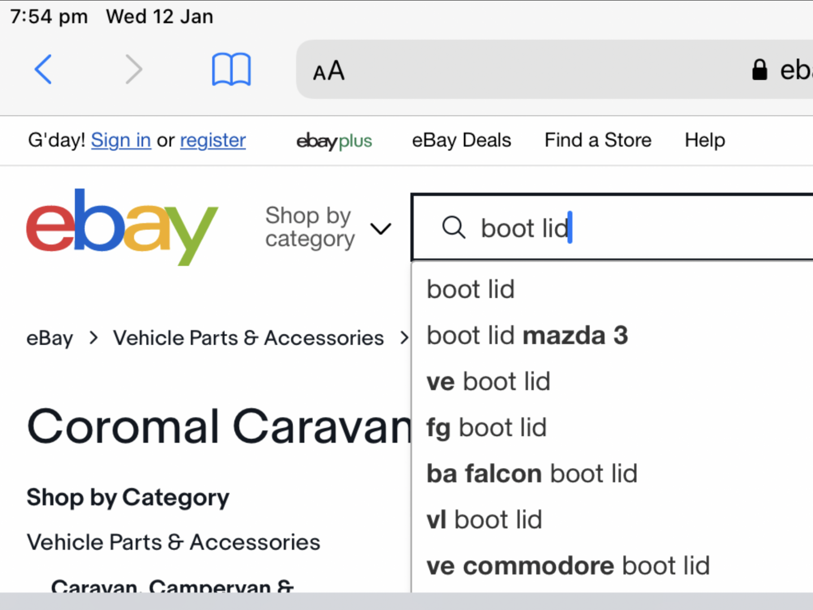This screenshot has width=813, height=610.
Task: Open the ebayplus link
Action: tap(334, 141)
